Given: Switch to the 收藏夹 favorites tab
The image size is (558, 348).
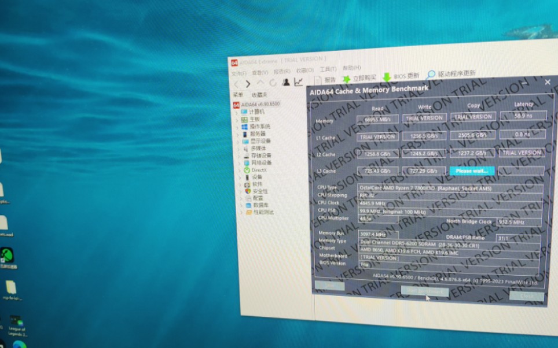Looking at the screenshot, I should point(259,95).
